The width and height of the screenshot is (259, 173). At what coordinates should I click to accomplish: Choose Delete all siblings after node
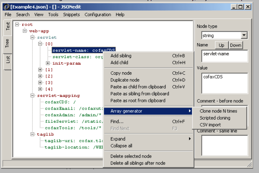click(148, 163)
